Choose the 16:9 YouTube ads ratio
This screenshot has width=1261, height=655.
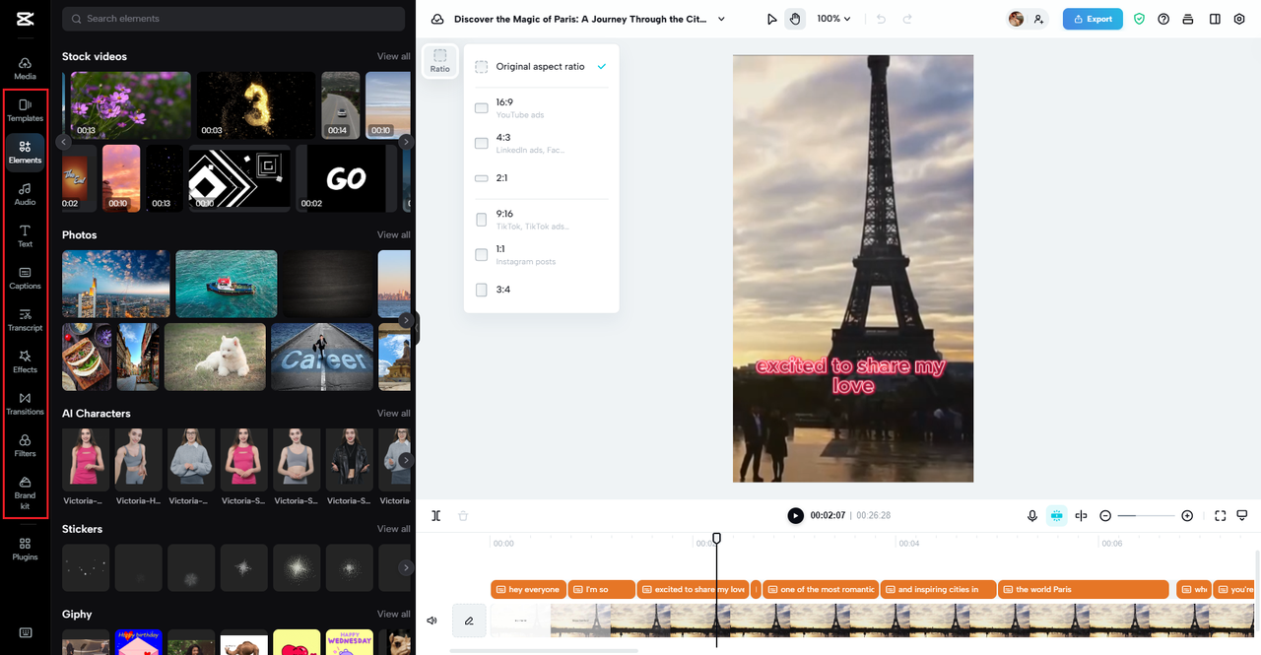[541, 107]
